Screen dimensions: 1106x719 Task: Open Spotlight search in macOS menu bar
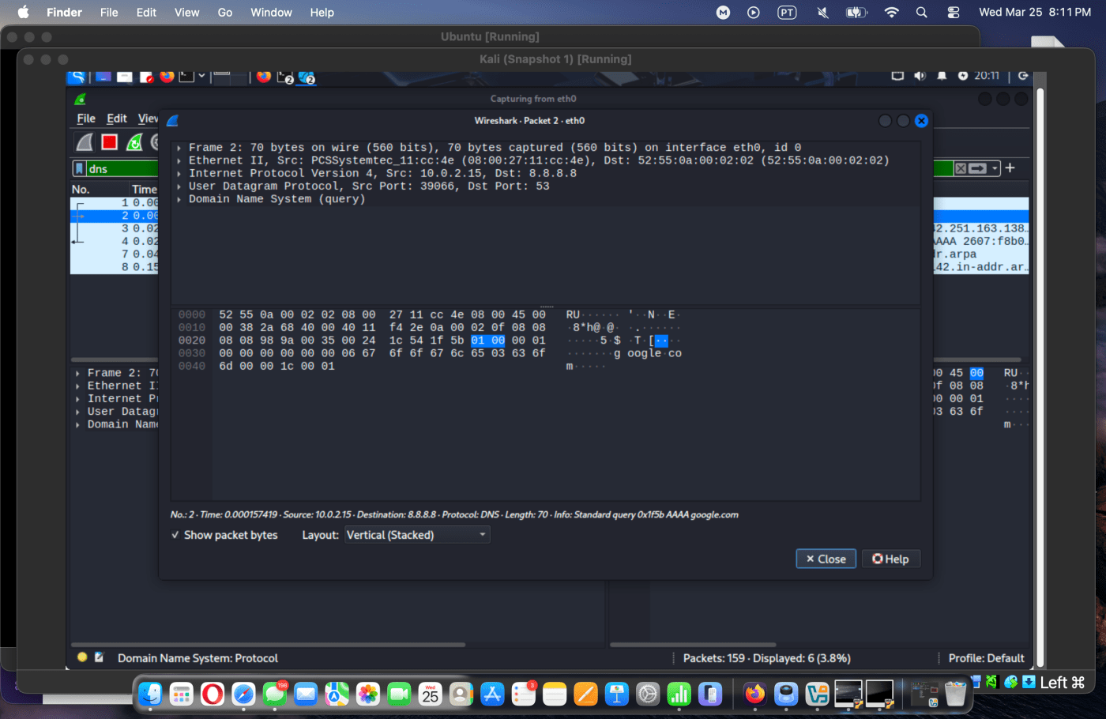point(921,12)
